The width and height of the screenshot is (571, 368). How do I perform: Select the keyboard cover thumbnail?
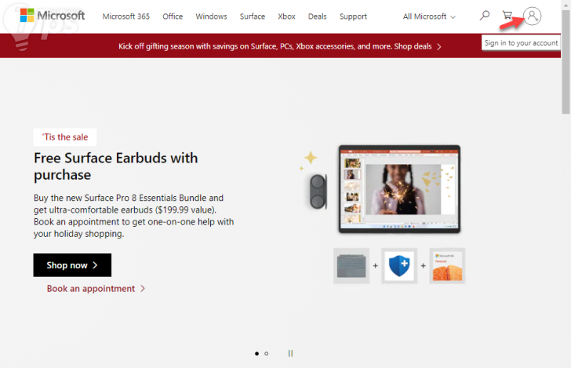tap(351, 266)
